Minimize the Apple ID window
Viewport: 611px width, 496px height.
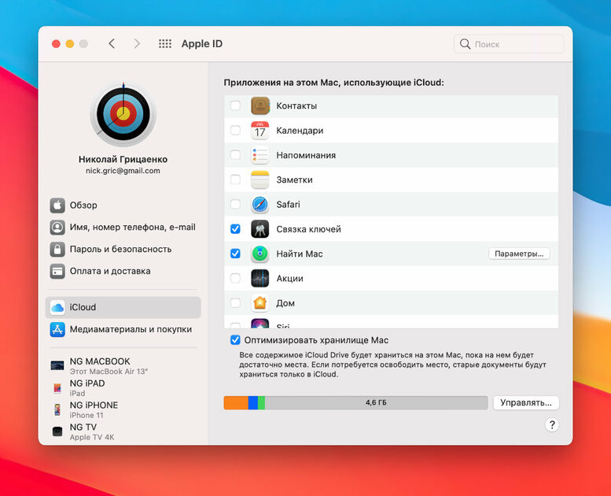point(70,44)
